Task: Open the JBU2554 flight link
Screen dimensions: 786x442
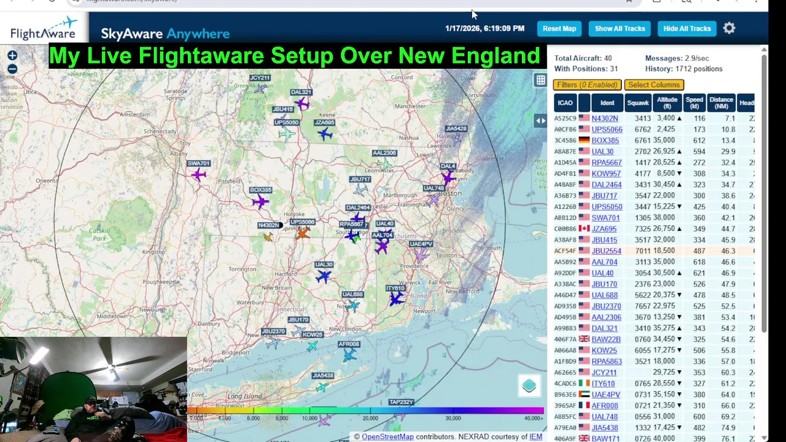Action: pos(606,251)
